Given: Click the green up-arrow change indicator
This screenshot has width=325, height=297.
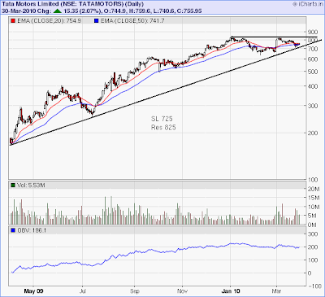Looking at the screenshot, I should (57, 11).
